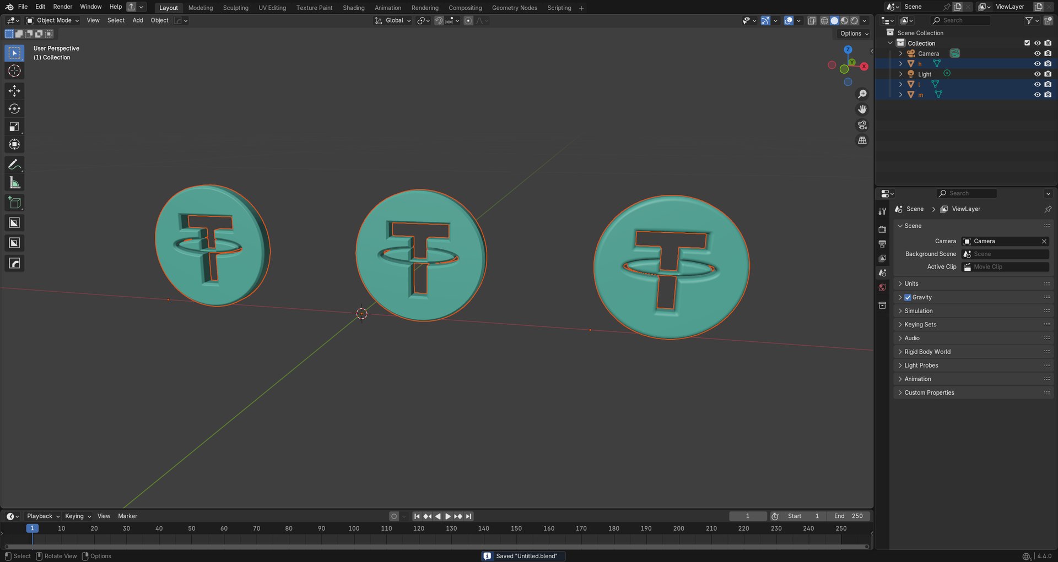The width and height of the screenshot is (1058, 562).
Task: Select the Add Cube tool
Action: [x=14, y=203]
